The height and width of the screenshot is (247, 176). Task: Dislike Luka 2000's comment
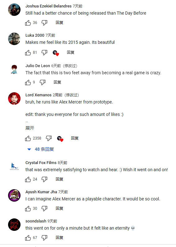tap(44, 53)
